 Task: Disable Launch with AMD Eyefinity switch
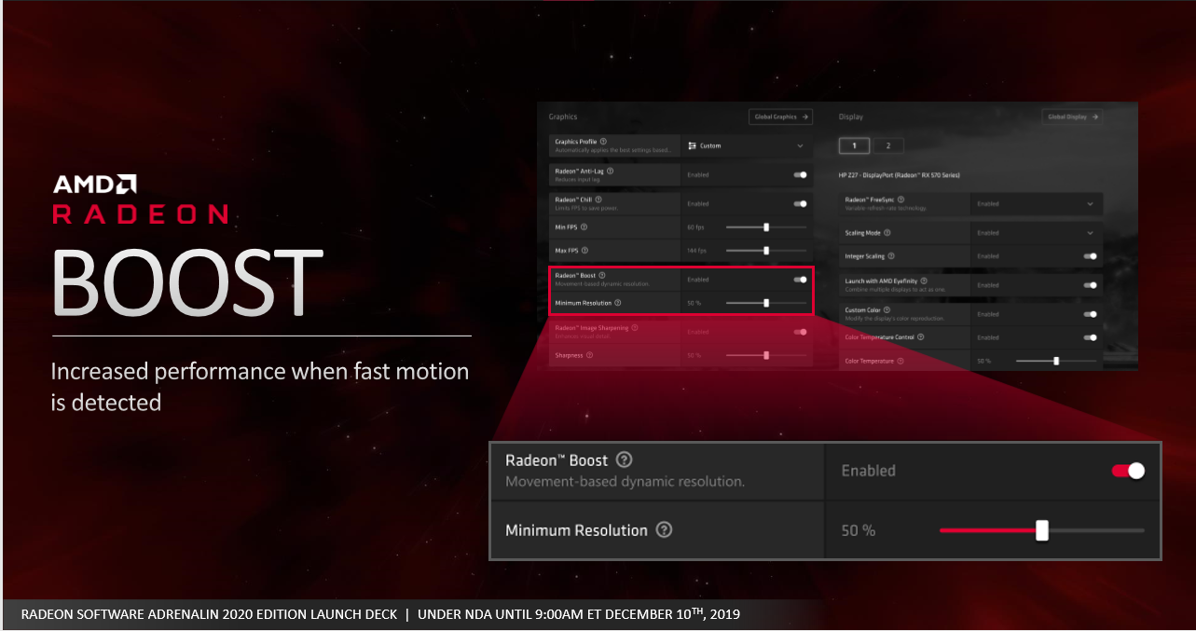coord(1090,284)
